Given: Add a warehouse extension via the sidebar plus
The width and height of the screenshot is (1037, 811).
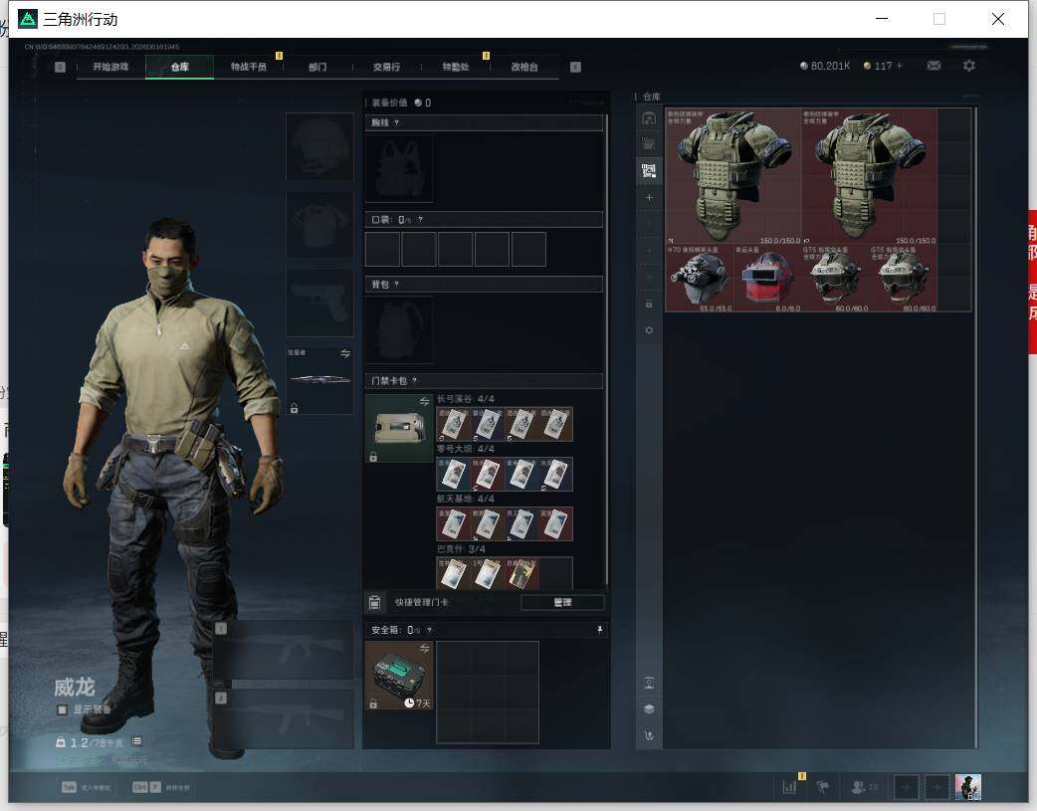Looking at the screenshot, I should [x=649, y=198].
